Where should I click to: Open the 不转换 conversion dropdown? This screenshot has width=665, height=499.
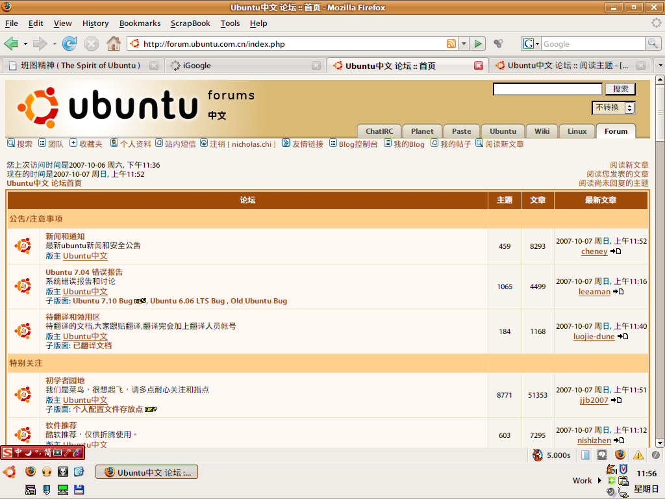tap(613, 107)
